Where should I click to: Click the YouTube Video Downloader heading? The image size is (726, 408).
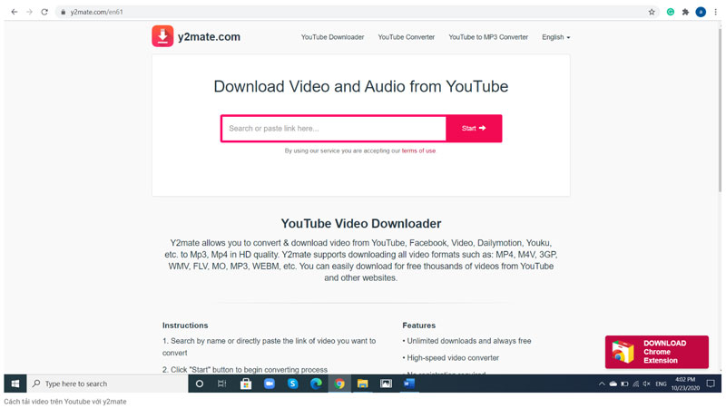pyautogui.click(x=360, y=223)
